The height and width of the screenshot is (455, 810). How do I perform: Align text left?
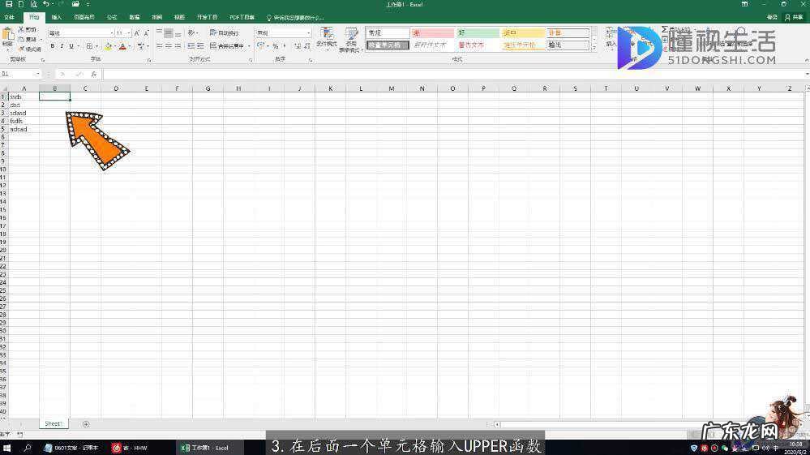(159, 46)
